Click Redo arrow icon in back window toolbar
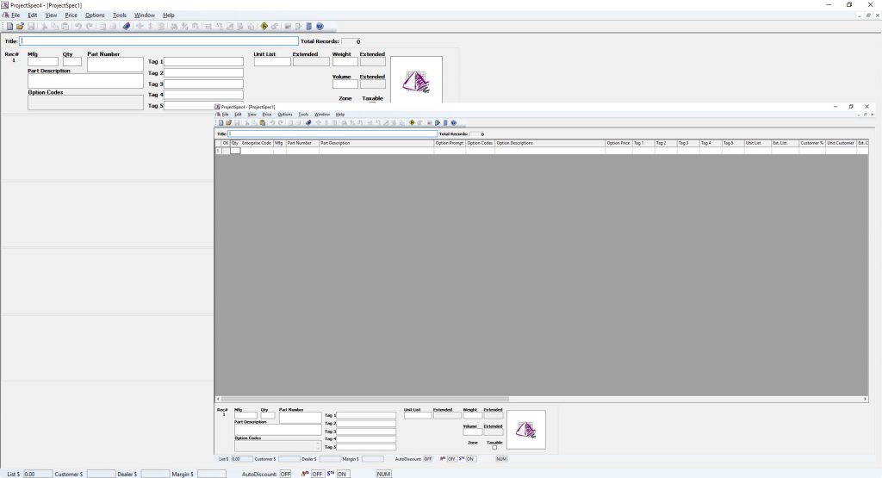882x478 pixels. tap(90, 27)
